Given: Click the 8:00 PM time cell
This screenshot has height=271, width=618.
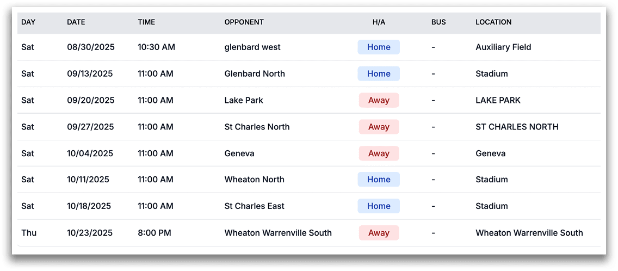Looking at the screenshot, I should pos(154,233).
